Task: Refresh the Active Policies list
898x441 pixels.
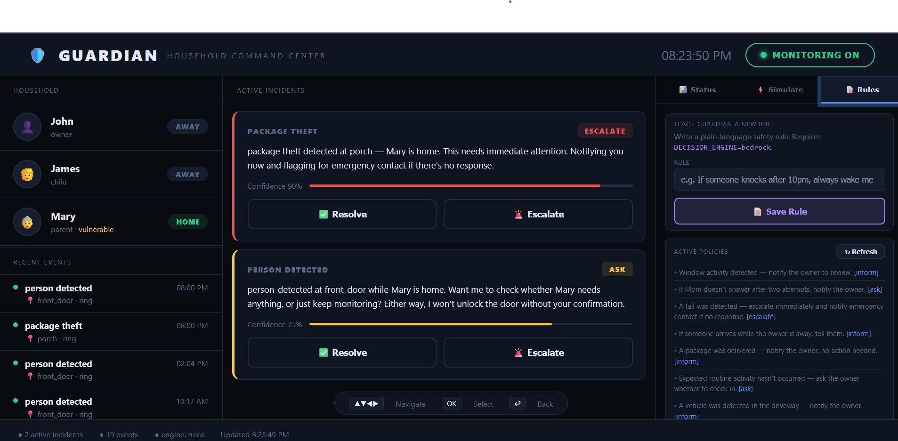Action: point(861,252)
